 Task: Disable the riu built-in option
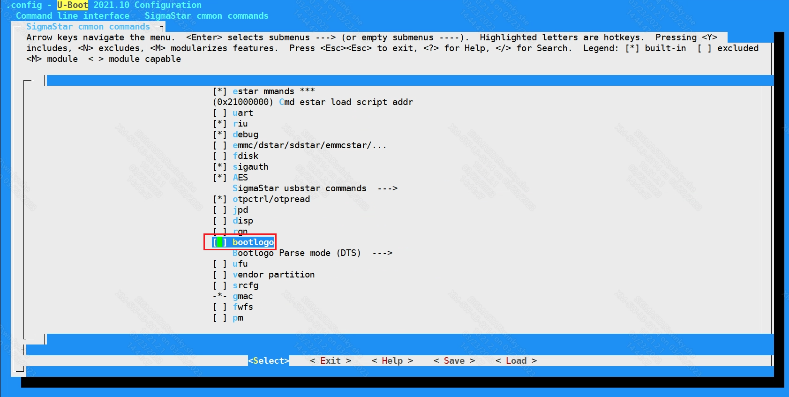pyautogui.click(x=219, y=124)
